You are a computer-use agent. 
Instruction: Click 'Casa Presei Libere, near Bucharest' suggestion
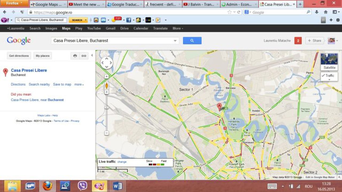click(37, 100)
